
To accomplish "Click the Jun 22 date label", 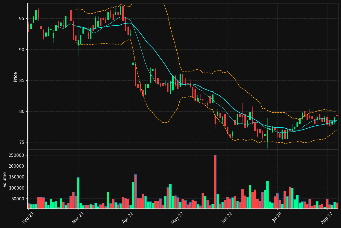I will (227, 217).
